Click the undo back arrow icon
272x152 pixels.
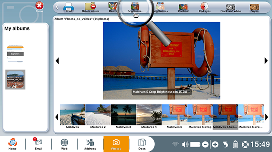225,145
